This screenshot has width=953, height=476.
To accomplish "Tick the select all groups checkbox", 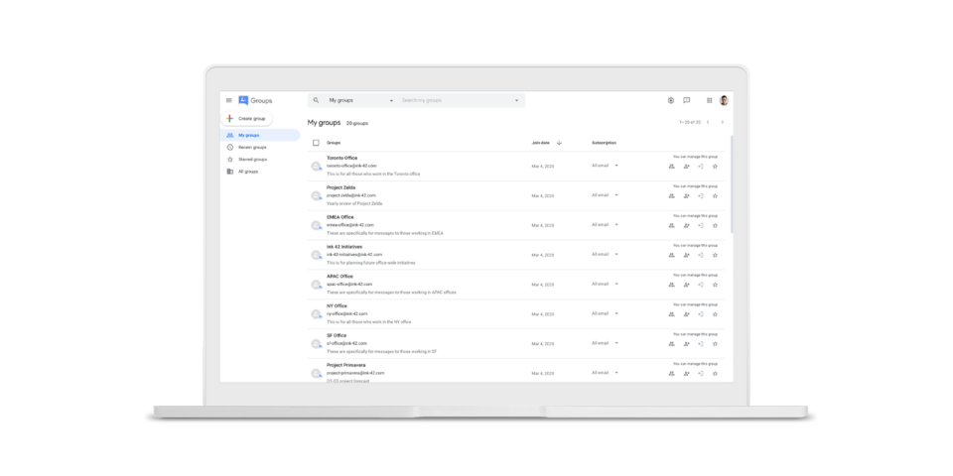I will [316, 143].
